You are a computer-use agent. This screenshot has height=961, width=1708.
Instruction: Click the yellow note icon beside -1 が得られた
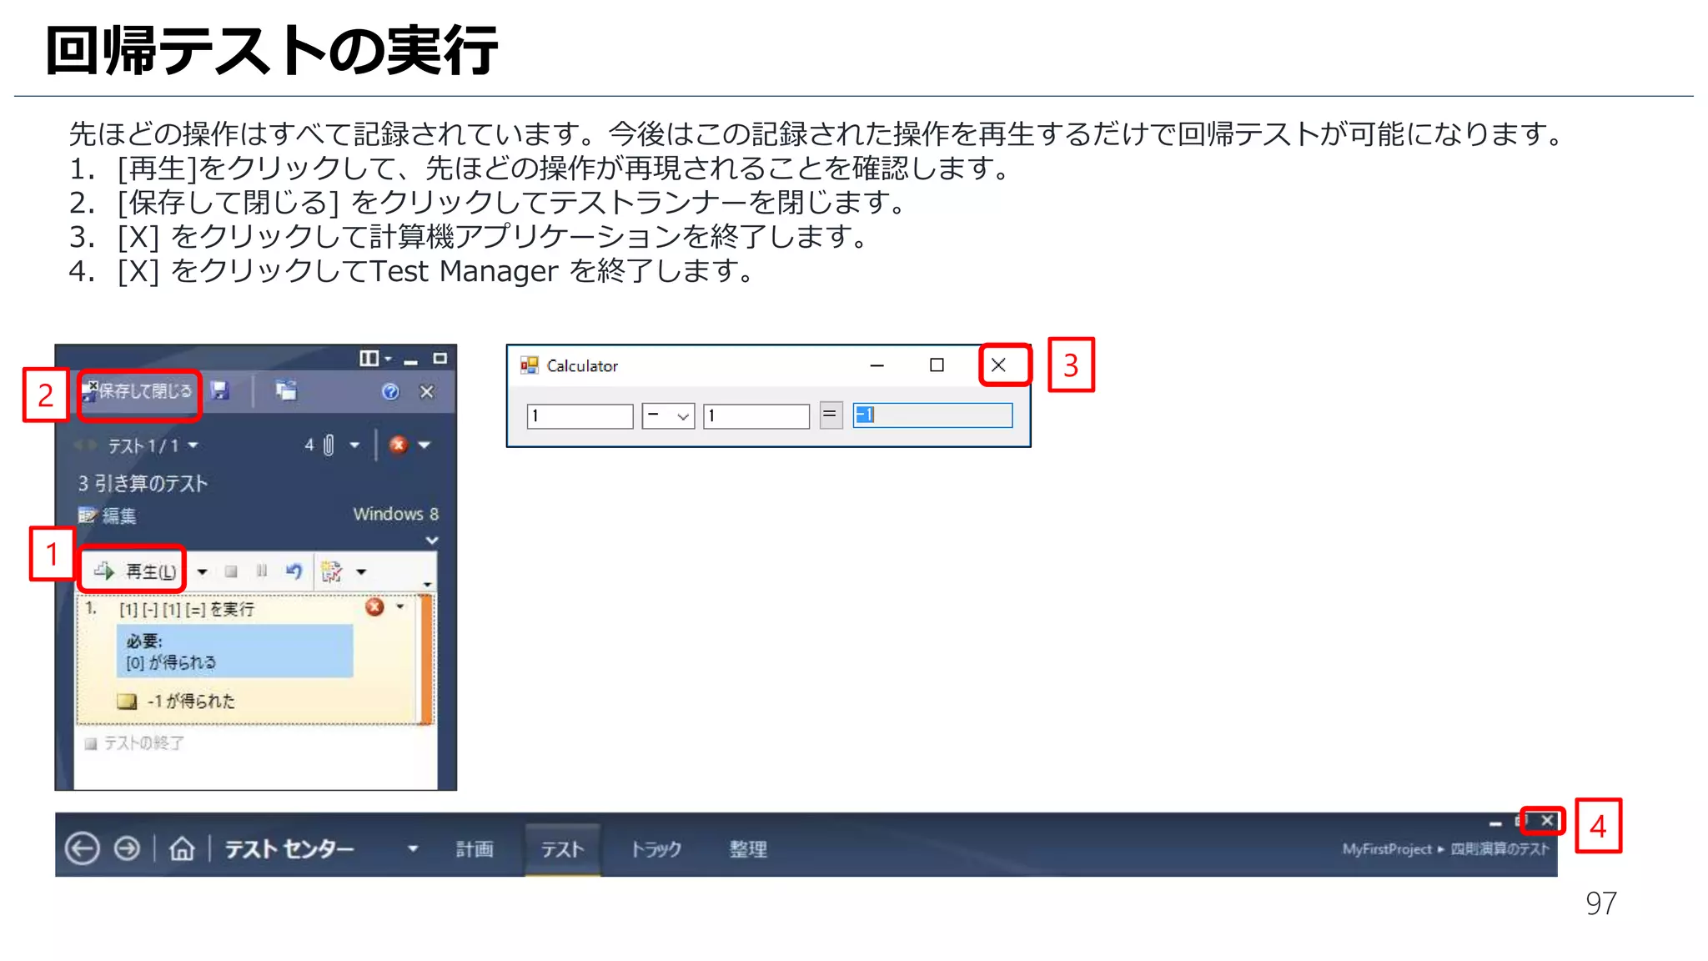127,702
